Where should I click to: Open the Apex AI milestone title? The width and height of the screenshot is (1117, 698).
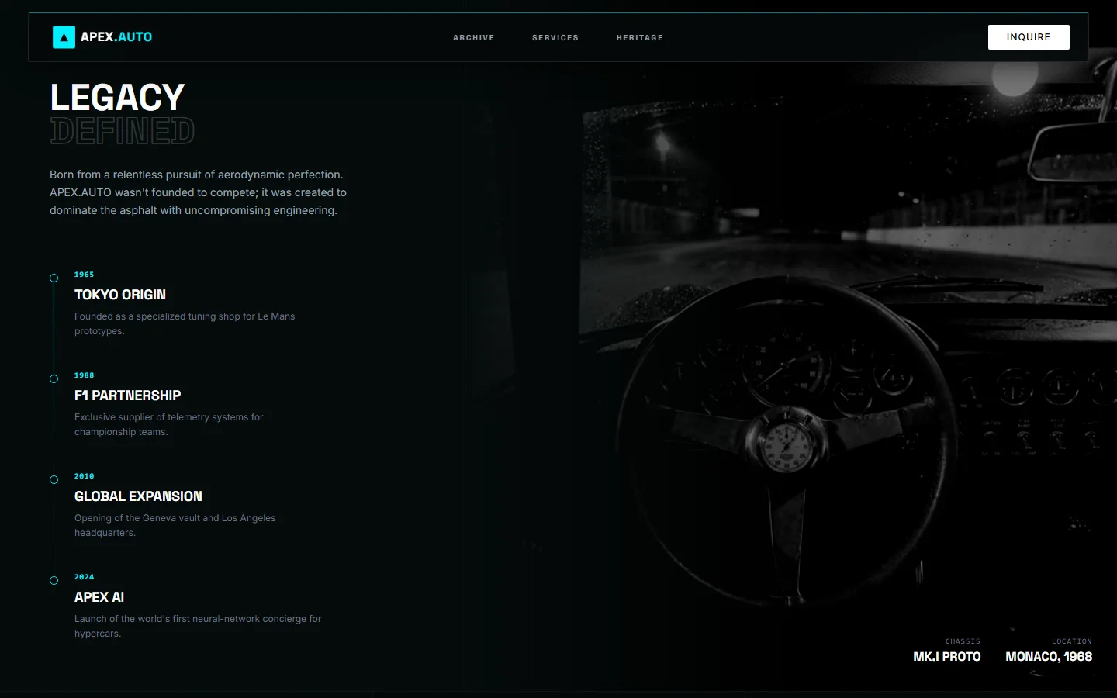[x=99, y=597]
